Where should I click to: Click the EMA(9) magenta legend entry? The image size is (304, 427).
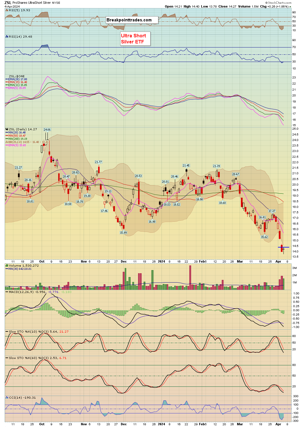click(17, 145)
